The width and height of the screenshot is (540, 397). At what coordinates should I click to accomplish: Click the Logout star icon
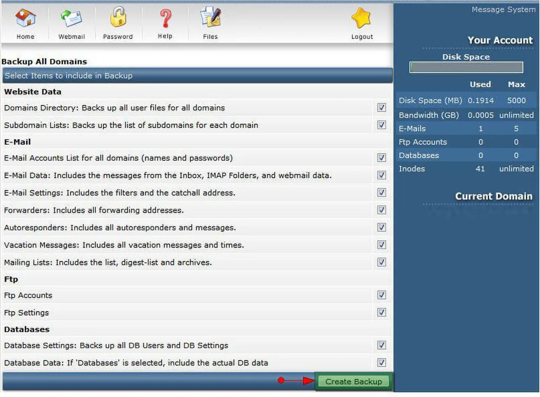(x=361, y=18)
